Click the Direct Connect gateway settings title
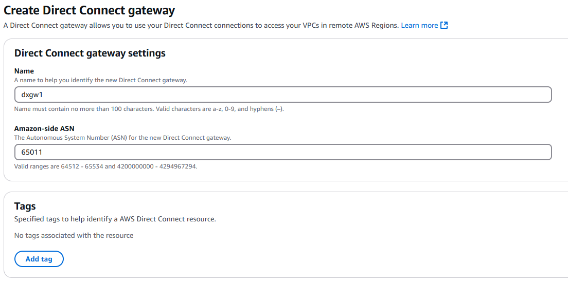 pos(90,53)
